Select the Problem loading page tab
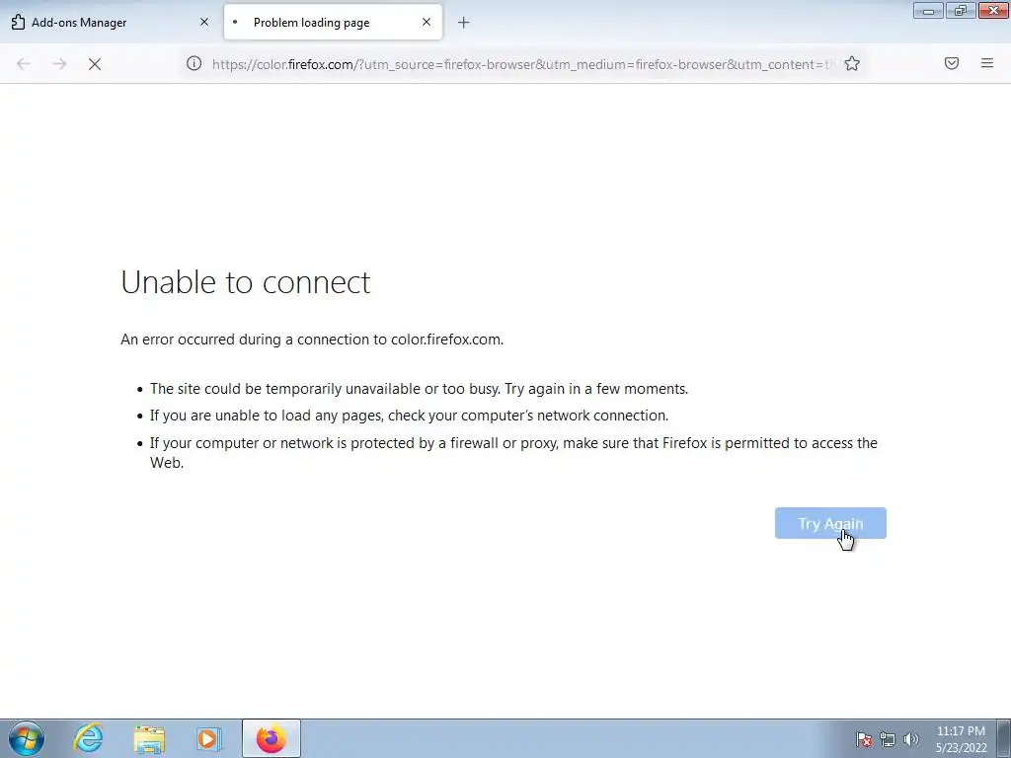Screen dimensions: 1011x758 [x=333, y=23]
